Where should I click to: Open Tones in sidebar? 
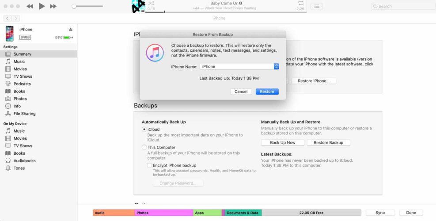coord(38,168)
